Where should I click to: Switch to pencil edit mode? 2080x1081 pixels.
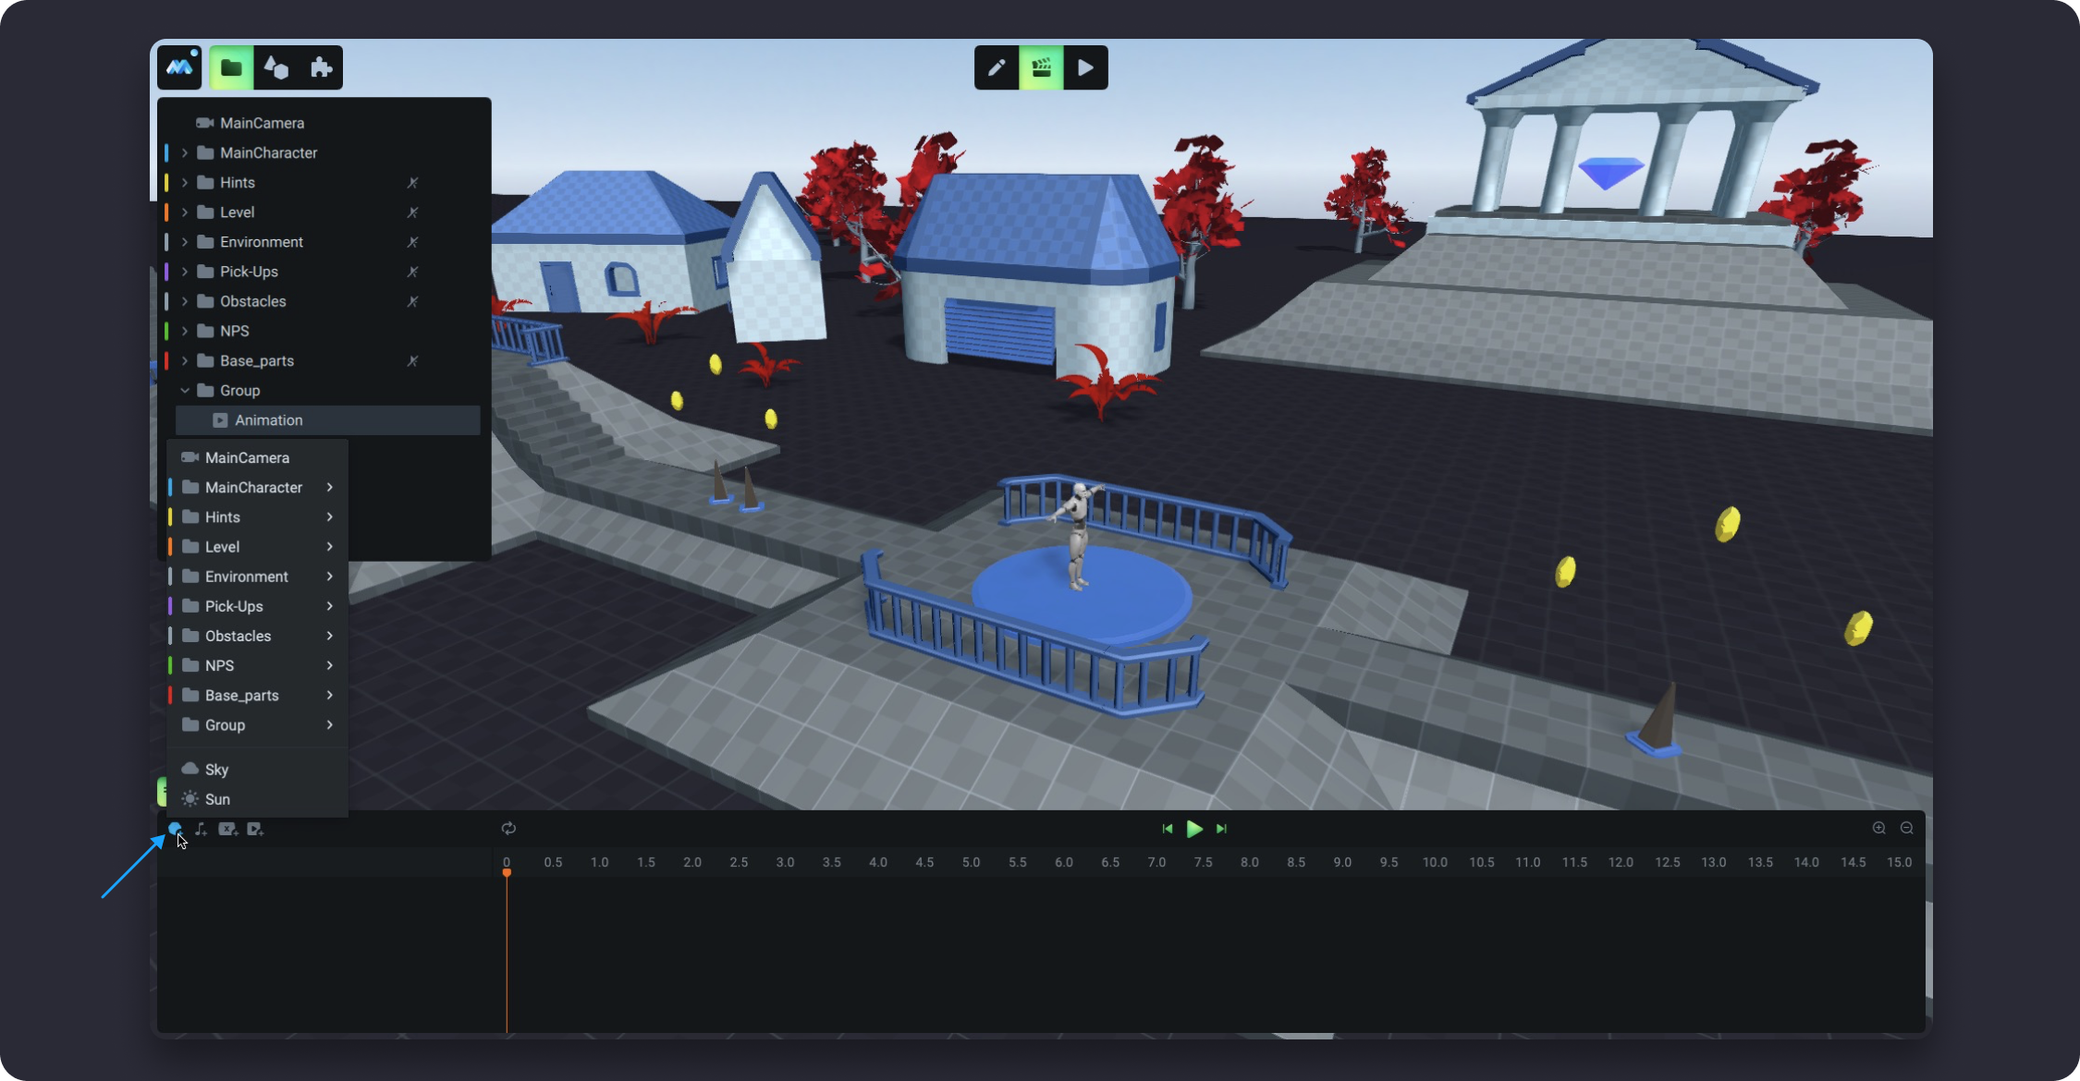(x=996, y=67)
